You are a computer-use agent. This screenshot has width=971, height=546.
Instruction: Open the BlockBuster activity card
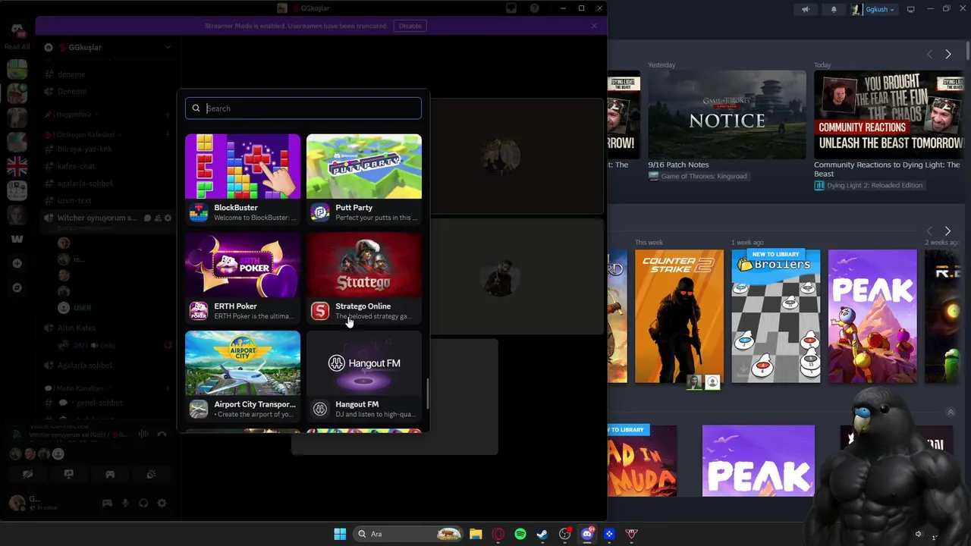243,180
